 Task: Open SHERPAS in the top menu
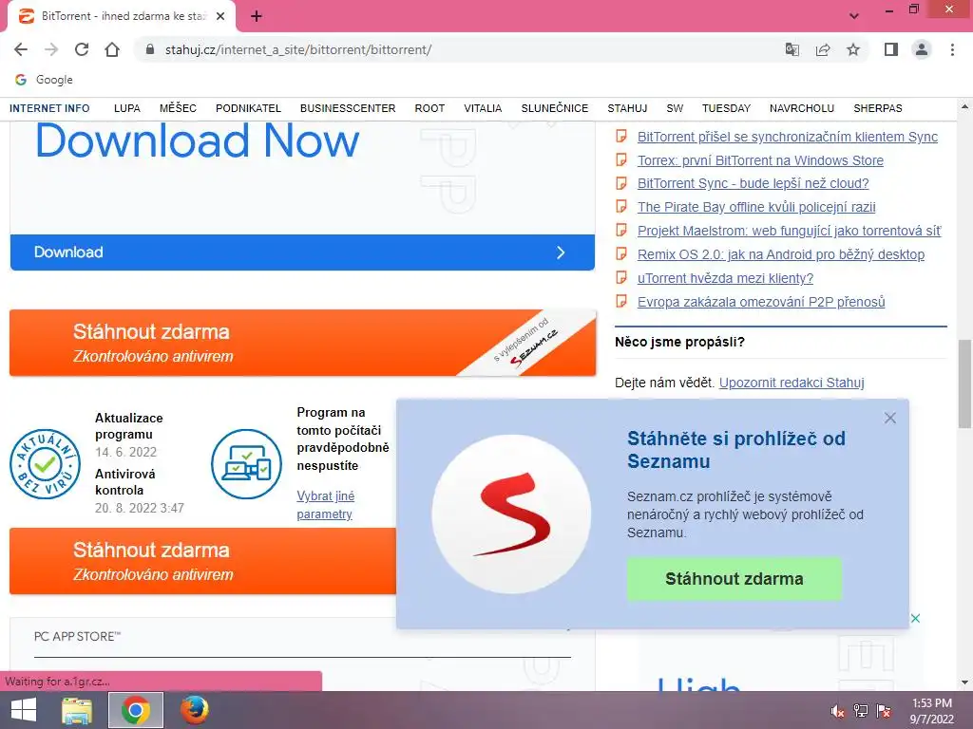tap(877, 108)
